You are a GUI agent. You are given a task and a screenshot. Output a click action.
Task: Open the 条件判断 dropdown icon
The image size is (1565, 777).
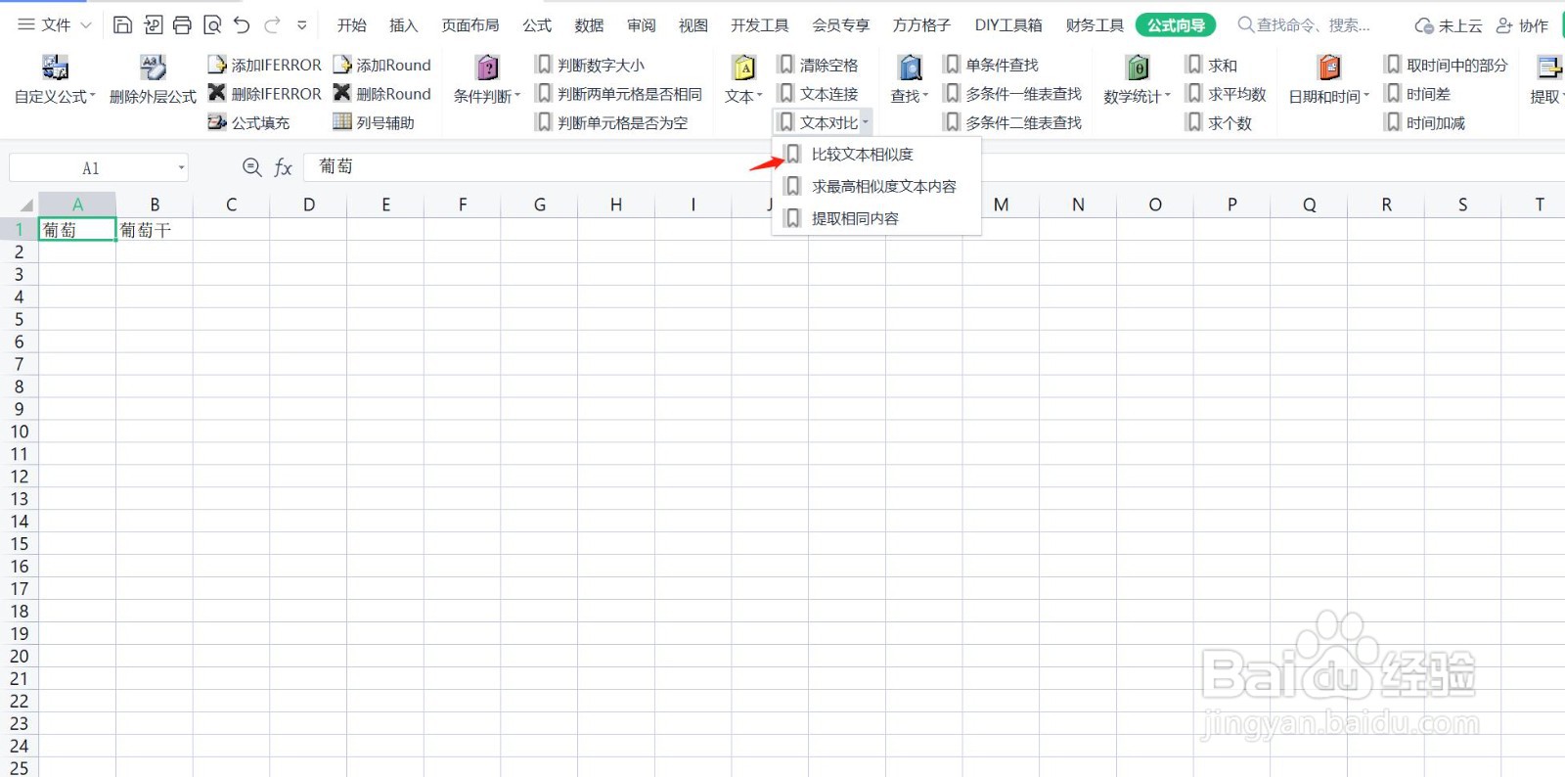487,68
